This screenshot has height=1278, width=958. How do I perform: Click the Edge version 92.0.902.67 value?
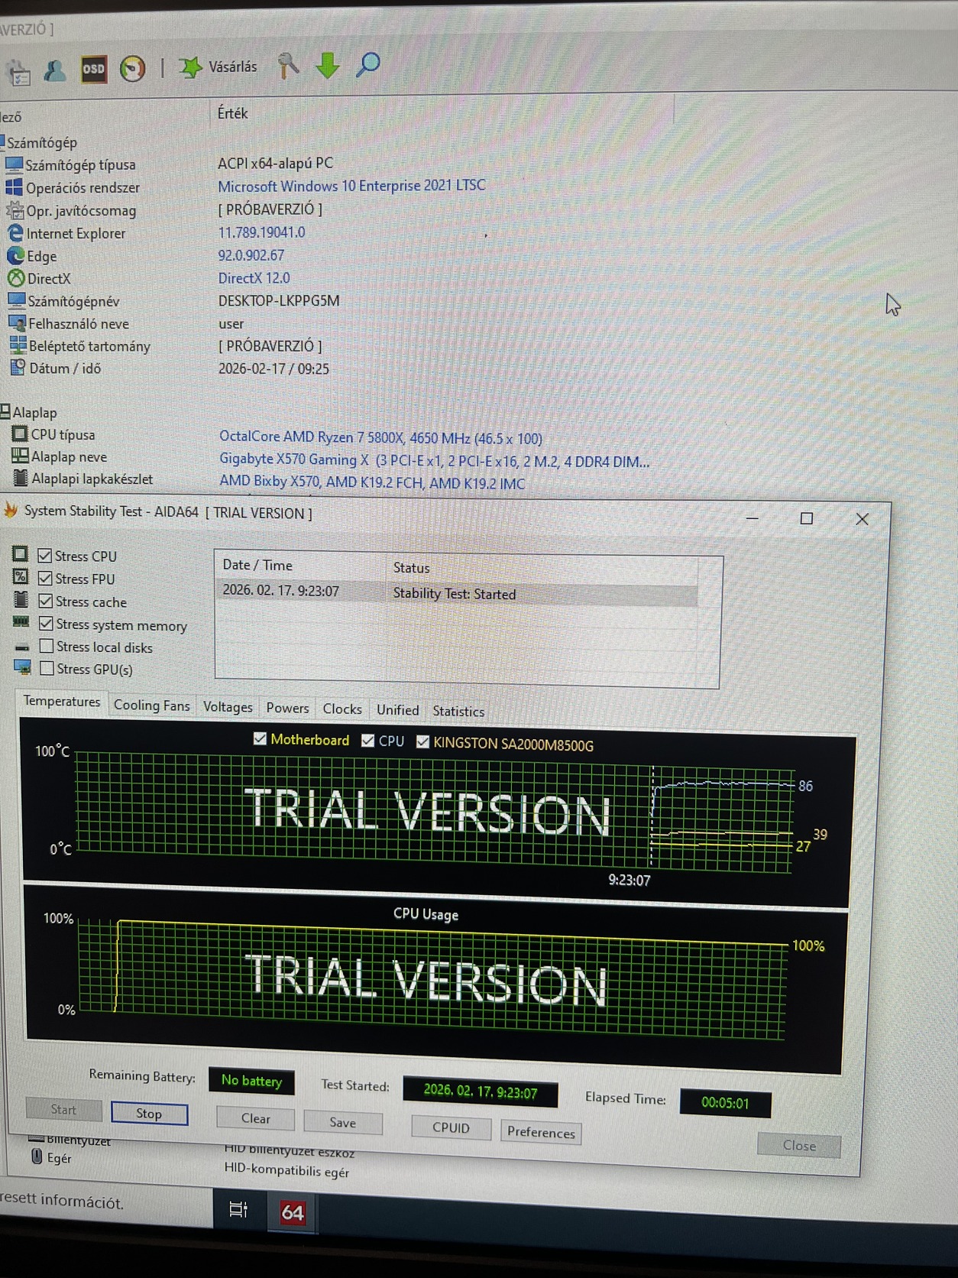251,255
